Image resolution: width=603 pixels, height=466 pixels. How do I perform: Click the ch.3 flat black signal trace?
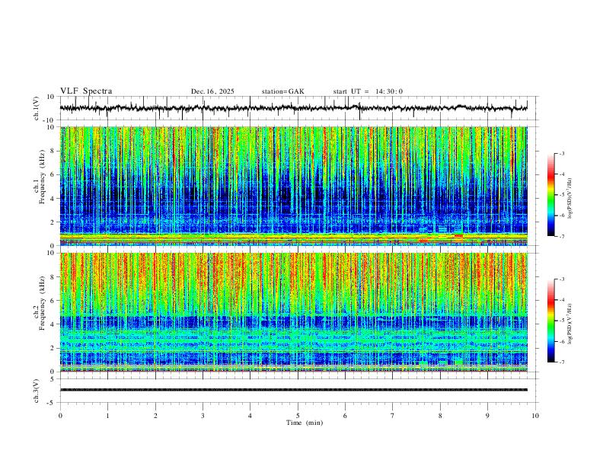pos(294,390)
